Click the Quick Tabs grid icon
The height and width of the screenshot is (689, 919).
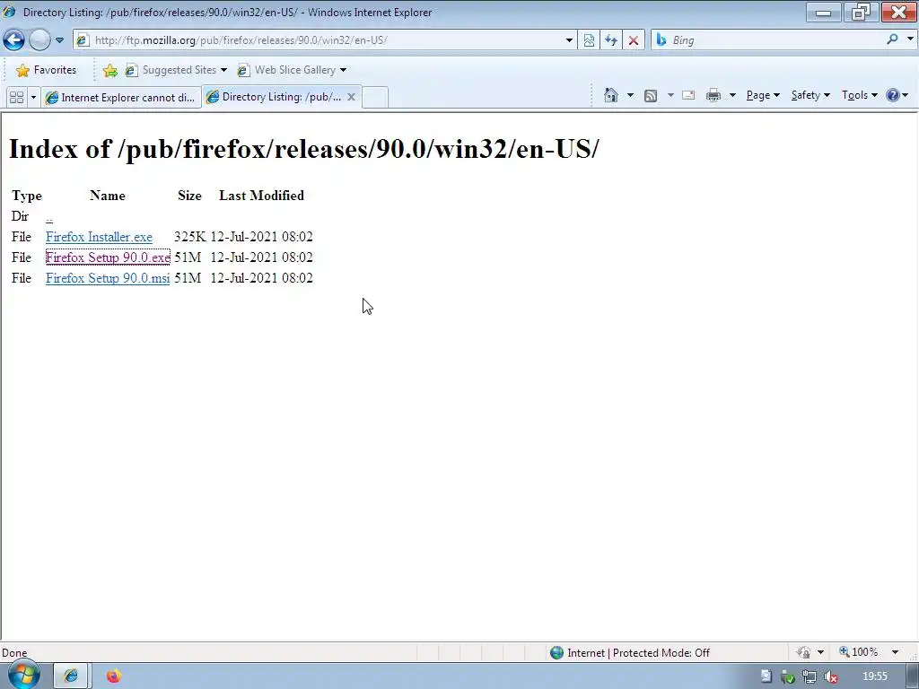[x=16, y=97]
